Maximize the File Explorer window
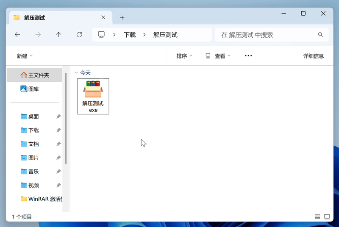339x227 pixels. [x=303, y=14]
